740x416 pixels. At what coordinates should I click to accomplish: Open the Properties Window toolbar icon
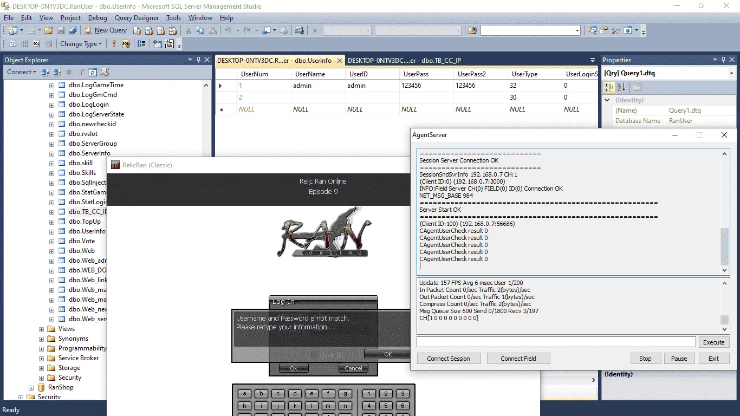[x=604, y=30]
